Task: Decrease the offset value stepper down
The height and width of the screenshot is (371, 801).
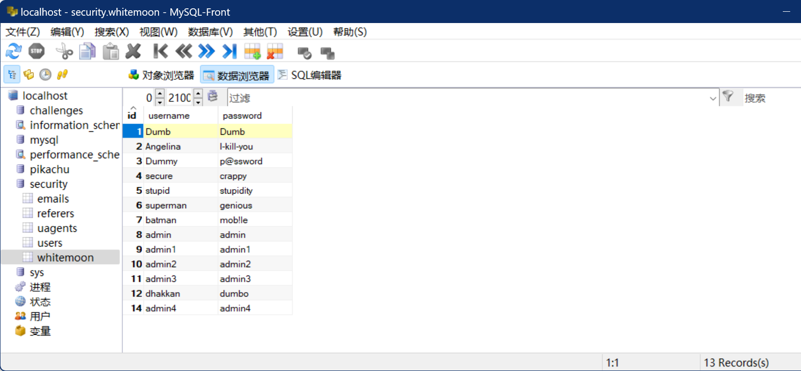Action: [160, 102]
